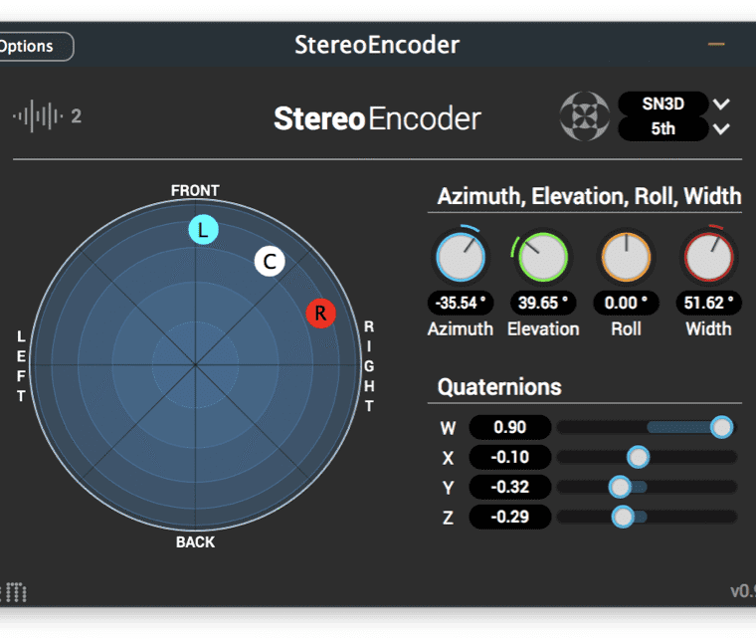Click the red R source marker
This screenshot has height=642, width=756.
320,314
